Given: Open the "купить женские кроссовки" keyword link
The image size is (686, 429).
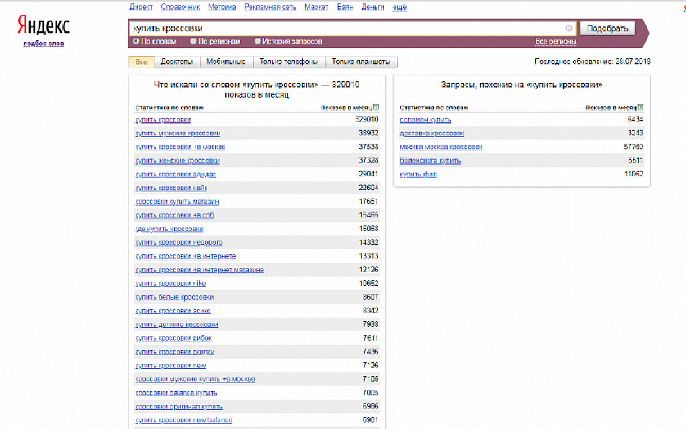Looking at the screenshot, I should tap(178, 161).
